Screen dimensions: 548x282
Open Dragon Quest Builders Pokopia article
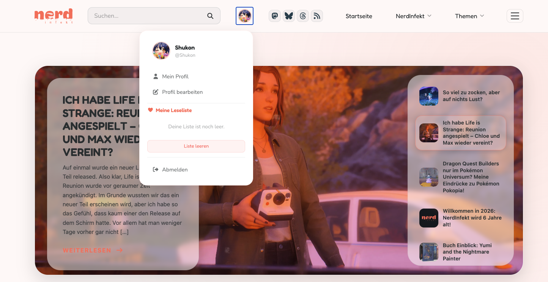pos(471,177)
